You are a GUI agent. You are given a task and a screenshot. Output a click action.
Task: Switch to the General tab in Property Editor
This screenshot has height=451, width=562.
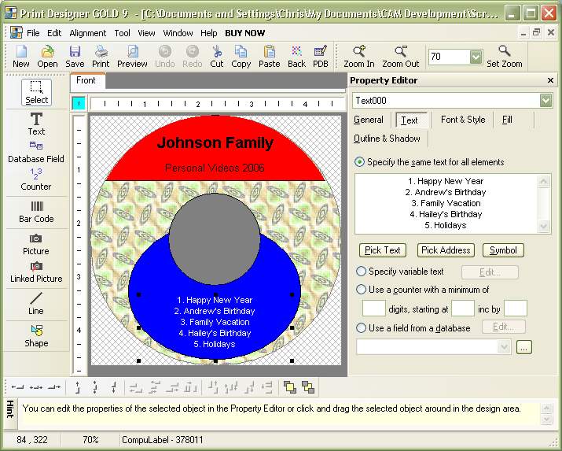pos(369,120)
